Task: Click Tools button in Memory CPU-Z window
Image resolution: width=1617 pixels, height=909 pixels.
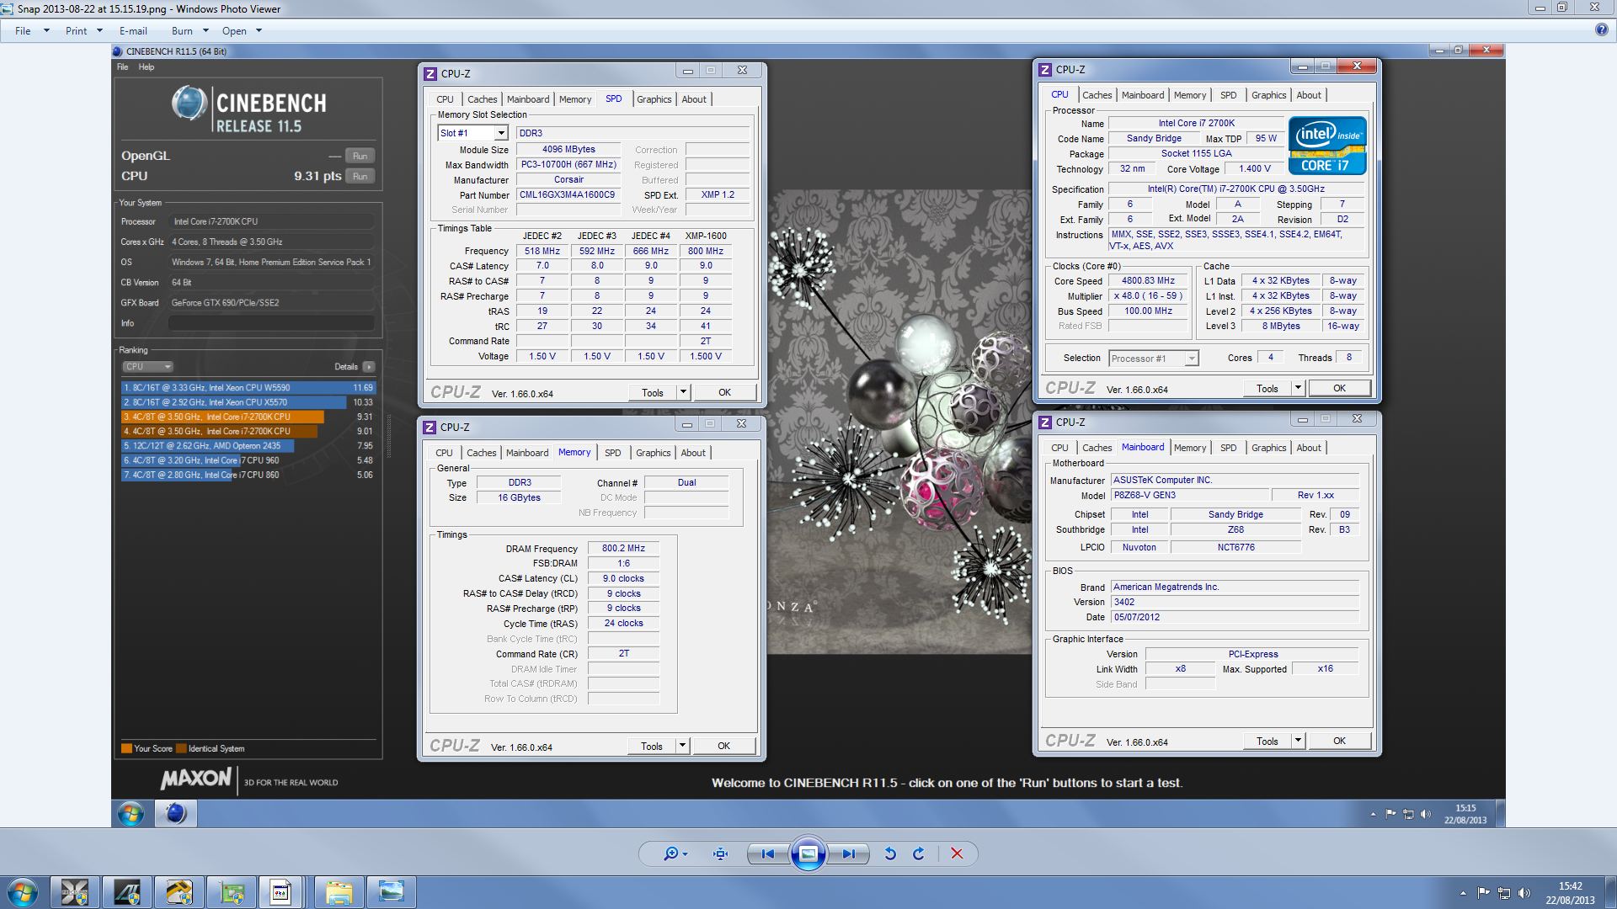Action: click(x=652, y=746)
